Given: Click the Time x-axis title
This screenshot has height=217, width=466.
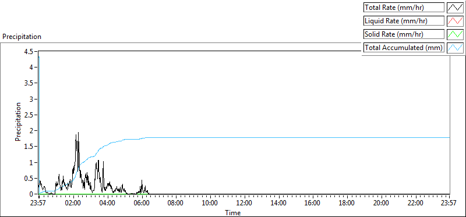Looking at the screenshot, I should point(232,212).
